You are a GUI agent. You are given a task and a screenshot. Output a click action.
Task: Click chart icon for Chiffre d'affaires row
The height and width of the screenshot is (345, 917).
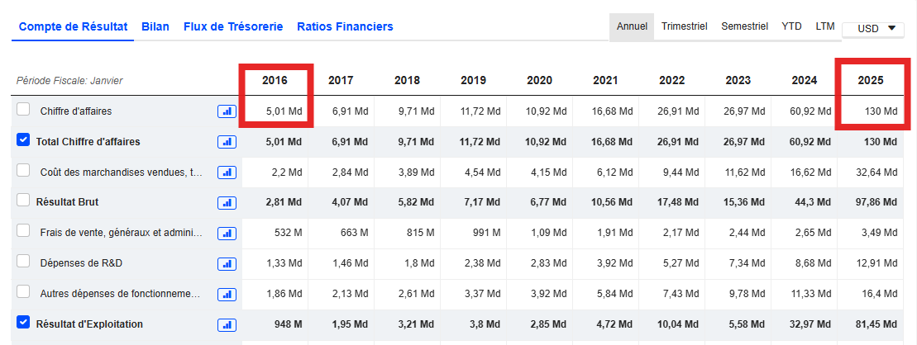point(227,111)
